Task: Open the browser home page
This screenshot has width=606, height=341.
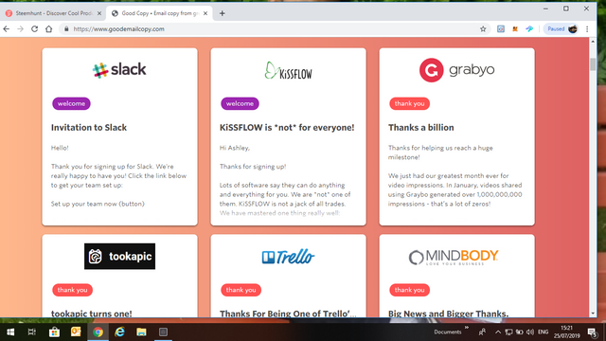Action: [48, 29]
